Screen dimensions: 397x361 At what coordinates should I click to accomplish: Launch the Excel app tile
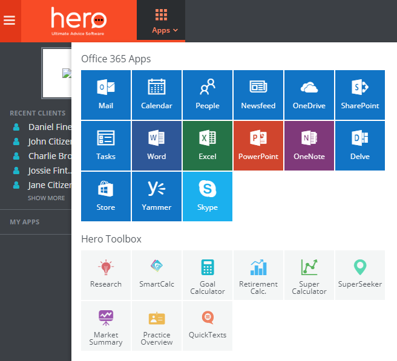pos(208,146)
